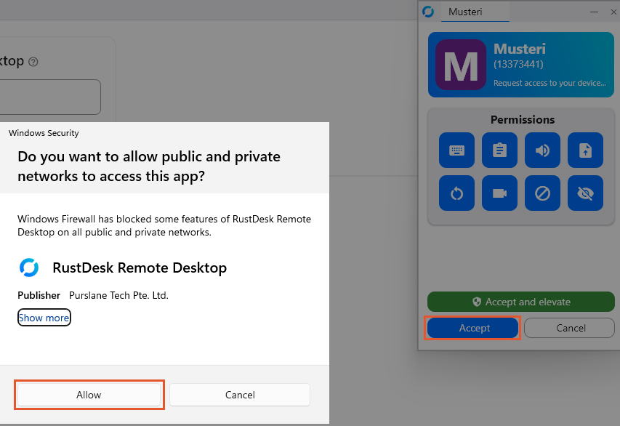Screen dimensions: 620x426
Task: Toggle the audio permission
Action: click(542, 150)
